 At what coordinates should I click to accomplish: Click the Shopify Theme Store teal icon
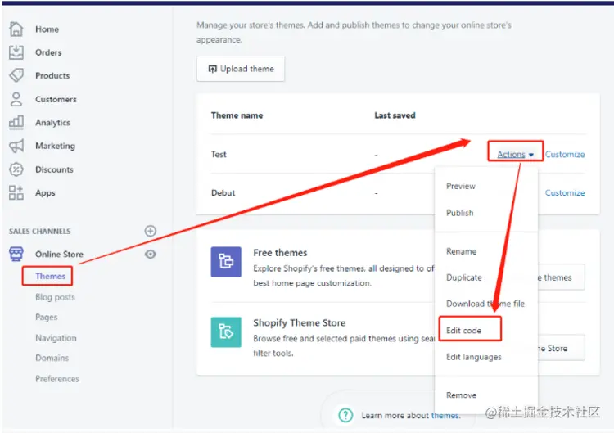click(226, 332)
